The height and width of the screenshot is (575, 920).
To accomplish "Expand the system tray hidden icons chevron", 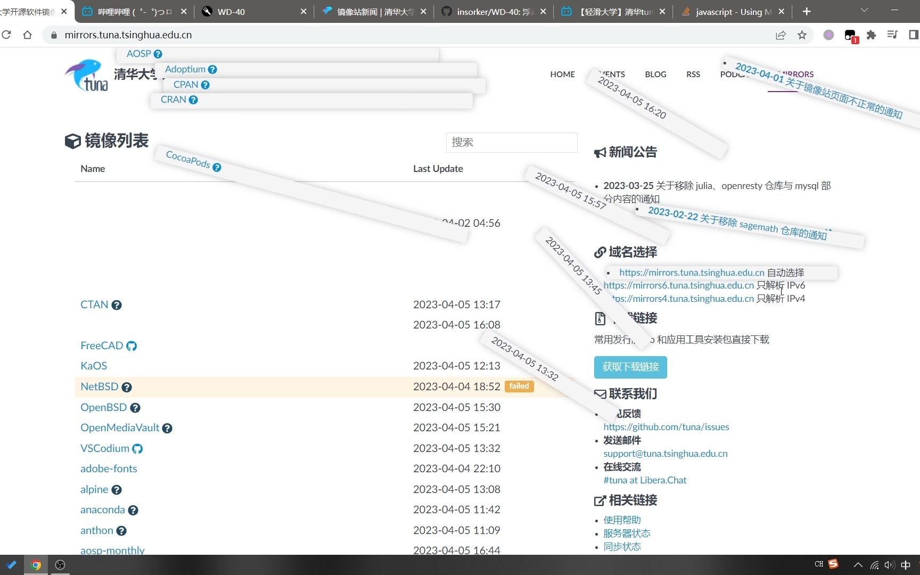I will click(x=858, y=565).
